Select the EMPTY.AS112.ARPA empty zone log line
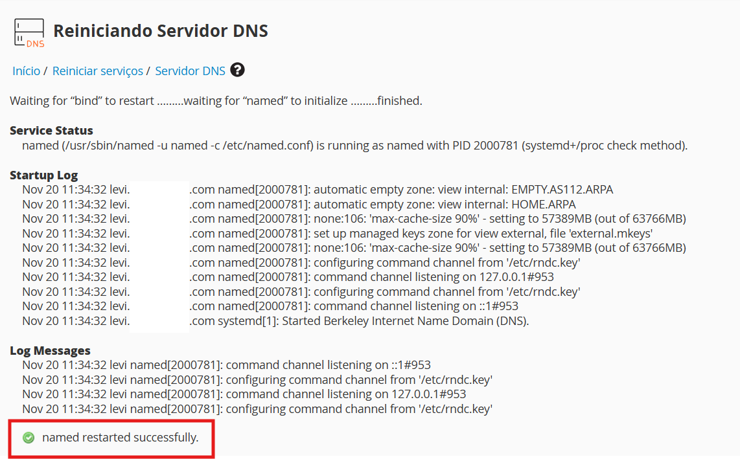 [x=318, y=190]
